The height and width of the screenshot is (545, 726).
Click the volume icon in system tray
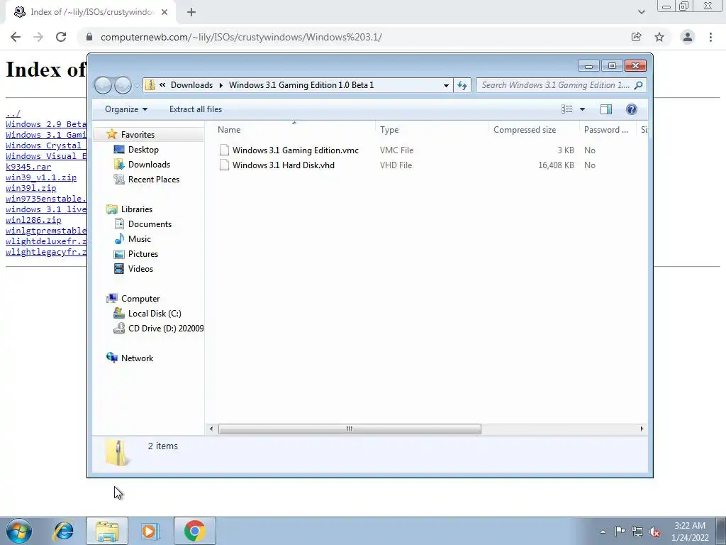[x=654, y=532]
